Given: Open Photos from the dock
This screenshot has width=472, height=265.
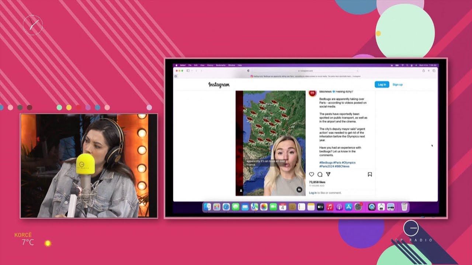Looking at the screenshot, I should click(x=264, y=207).
